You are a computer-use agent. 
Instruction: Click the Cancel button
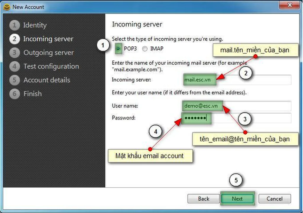coord(275,199)
